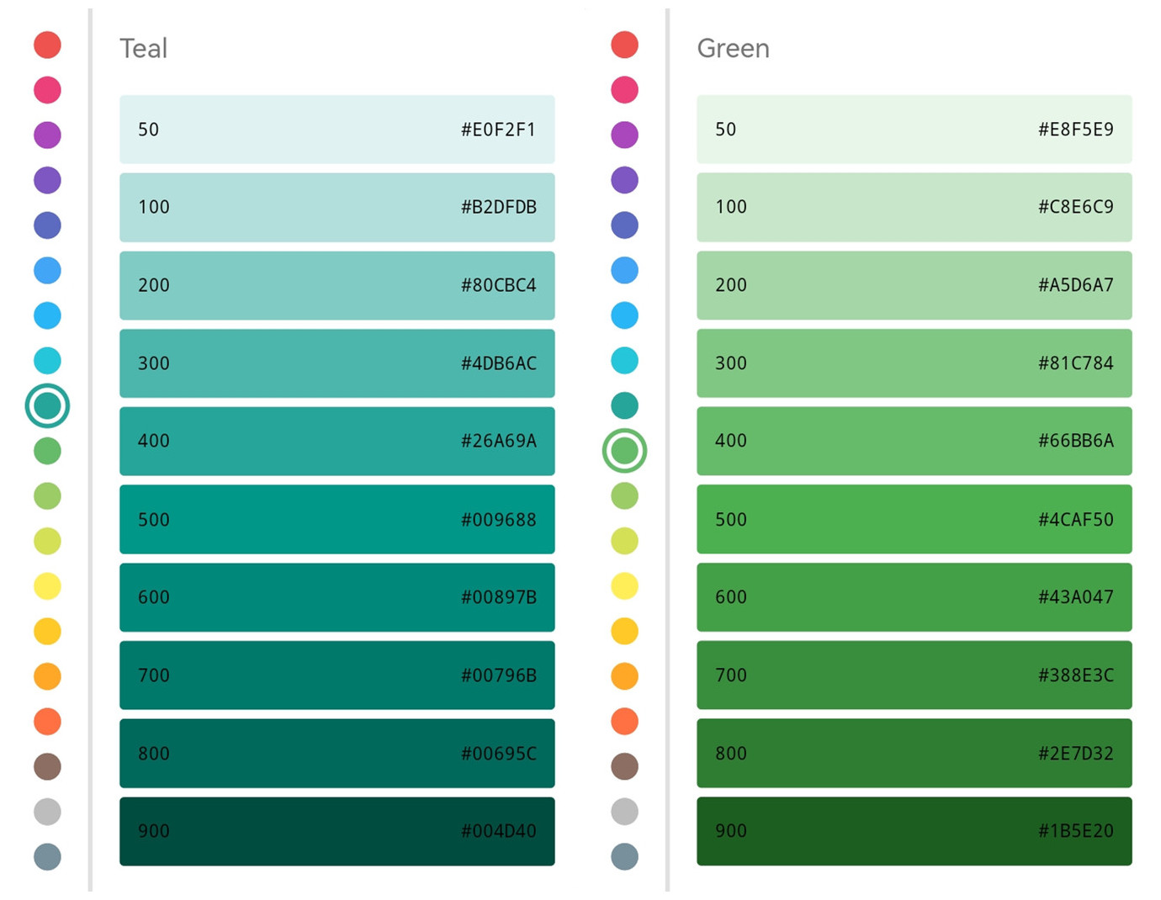Choose the Teal 900 swatch #004D40

pos(337,831)
